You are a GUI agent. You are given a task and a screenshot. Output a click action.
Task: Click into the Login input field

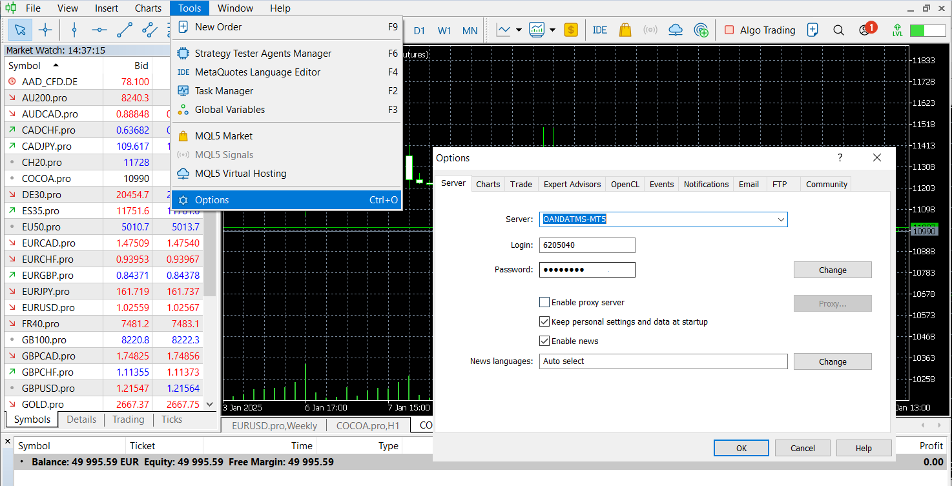(x=587, y=245)
